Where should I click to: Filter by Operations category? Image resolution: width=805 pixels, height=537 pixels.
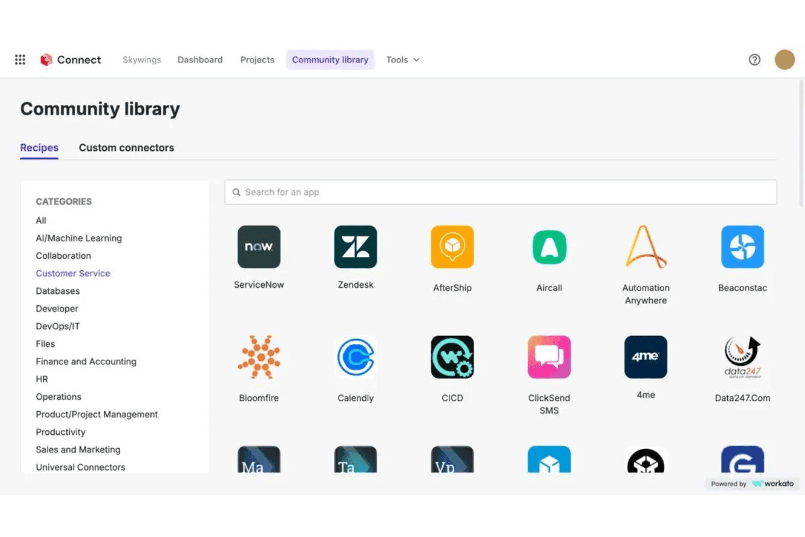click(59, 397)
